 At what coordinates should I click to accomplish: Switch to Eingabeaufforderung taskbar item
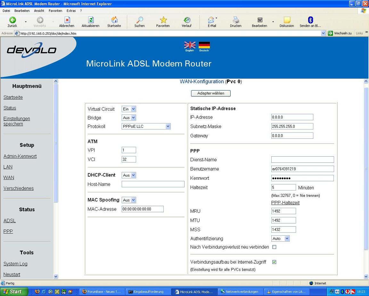click(148, 292)
